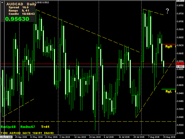Click the 0.9480 price scale label
This screenshot has width=185, height=139.
coord(180,93)
